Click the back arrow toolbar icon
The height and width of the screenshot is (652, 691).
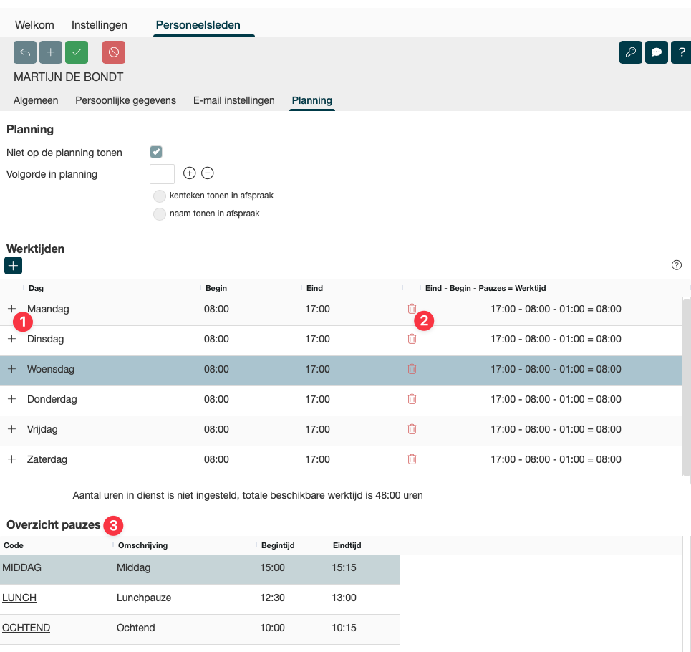(25, 52)
